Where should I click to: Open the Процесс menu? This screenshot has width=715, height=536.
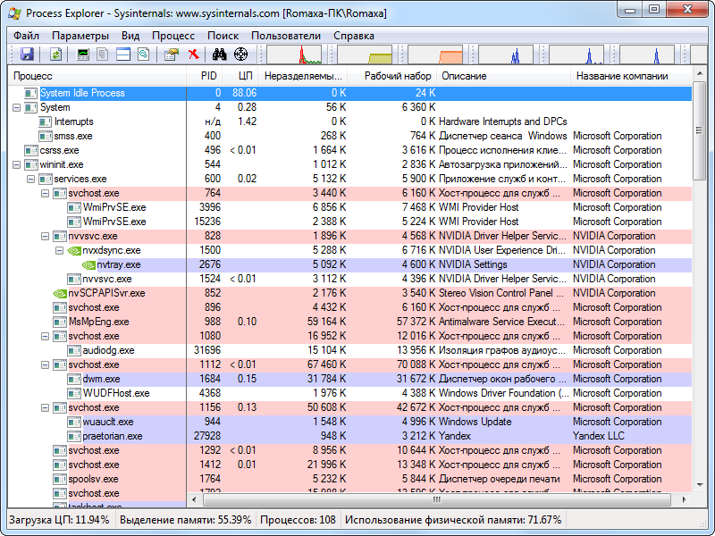coord(173,36)
